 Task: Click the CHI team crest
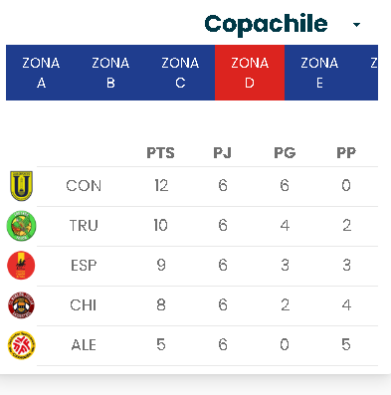[21, 305]
